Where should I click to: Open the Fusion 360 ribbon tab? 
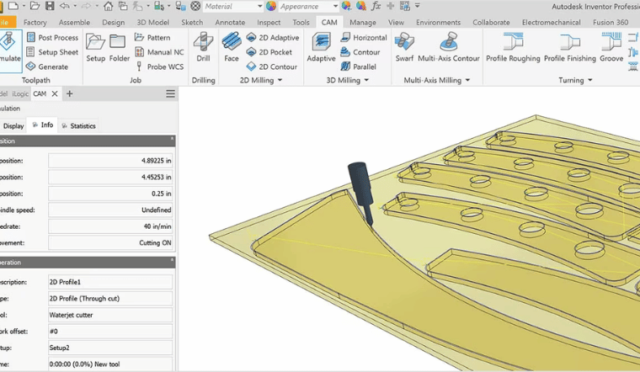(x=611, y=23)
